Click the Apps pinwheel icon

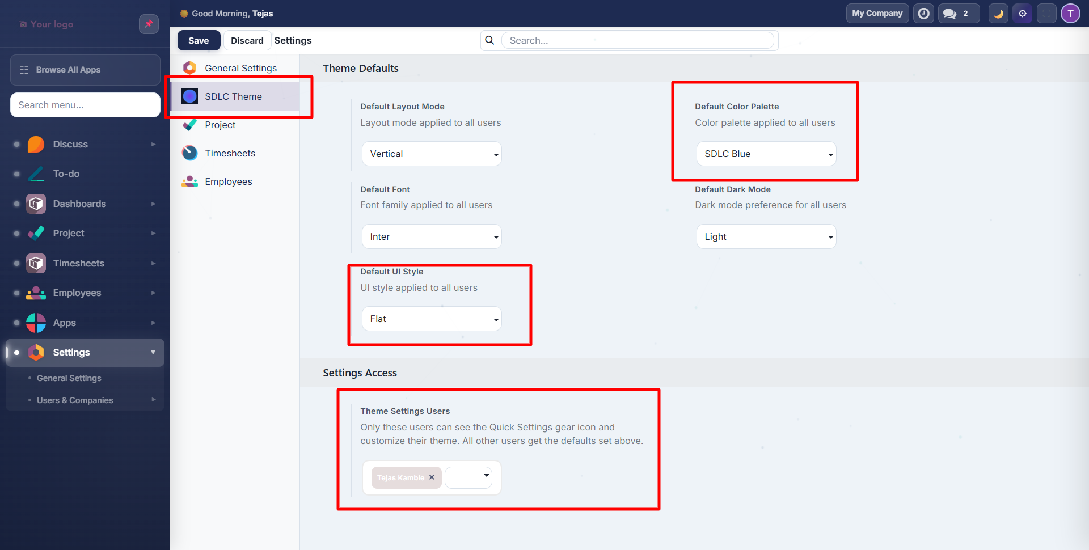pos(36,322)
